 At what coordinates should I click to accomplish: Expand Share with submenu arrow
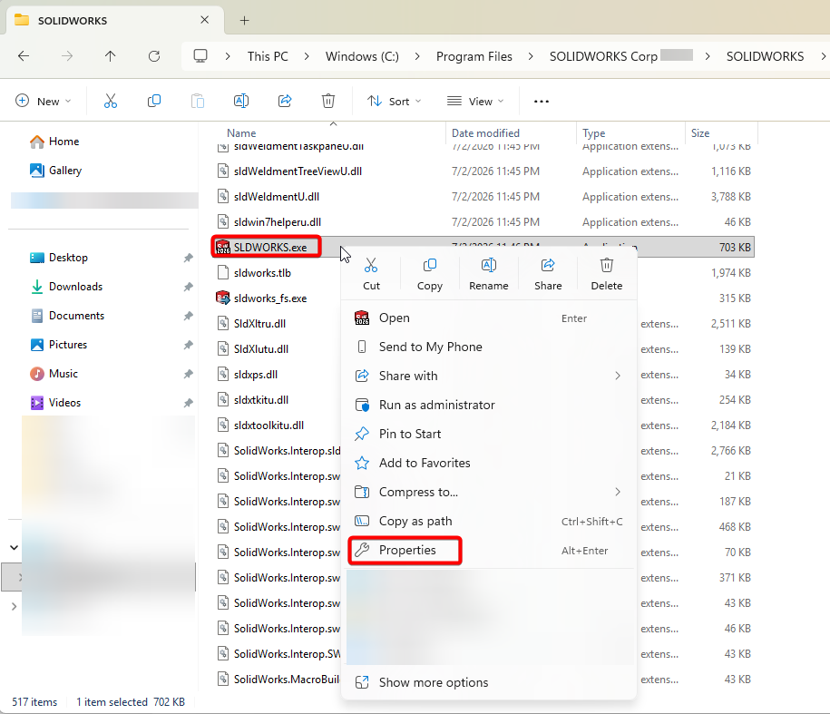click(618, 376)
